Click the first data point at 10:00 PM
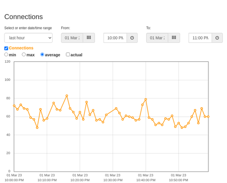227x183 pixels. pyautogui.click(x=14, y=106)
